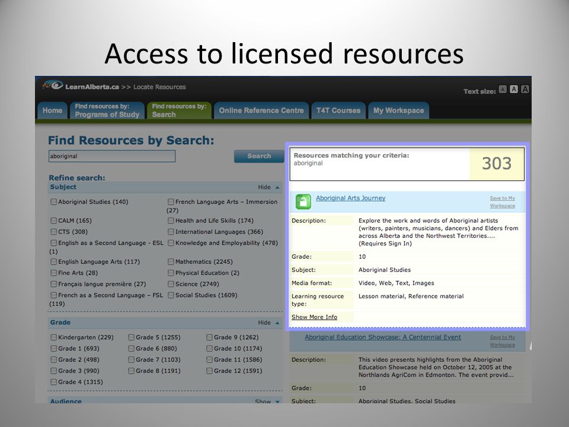Image resolution: width=569 pixels, height=427 pixels.
Task: Expand the Audience section with Show
Action: (x=267, y=401)
